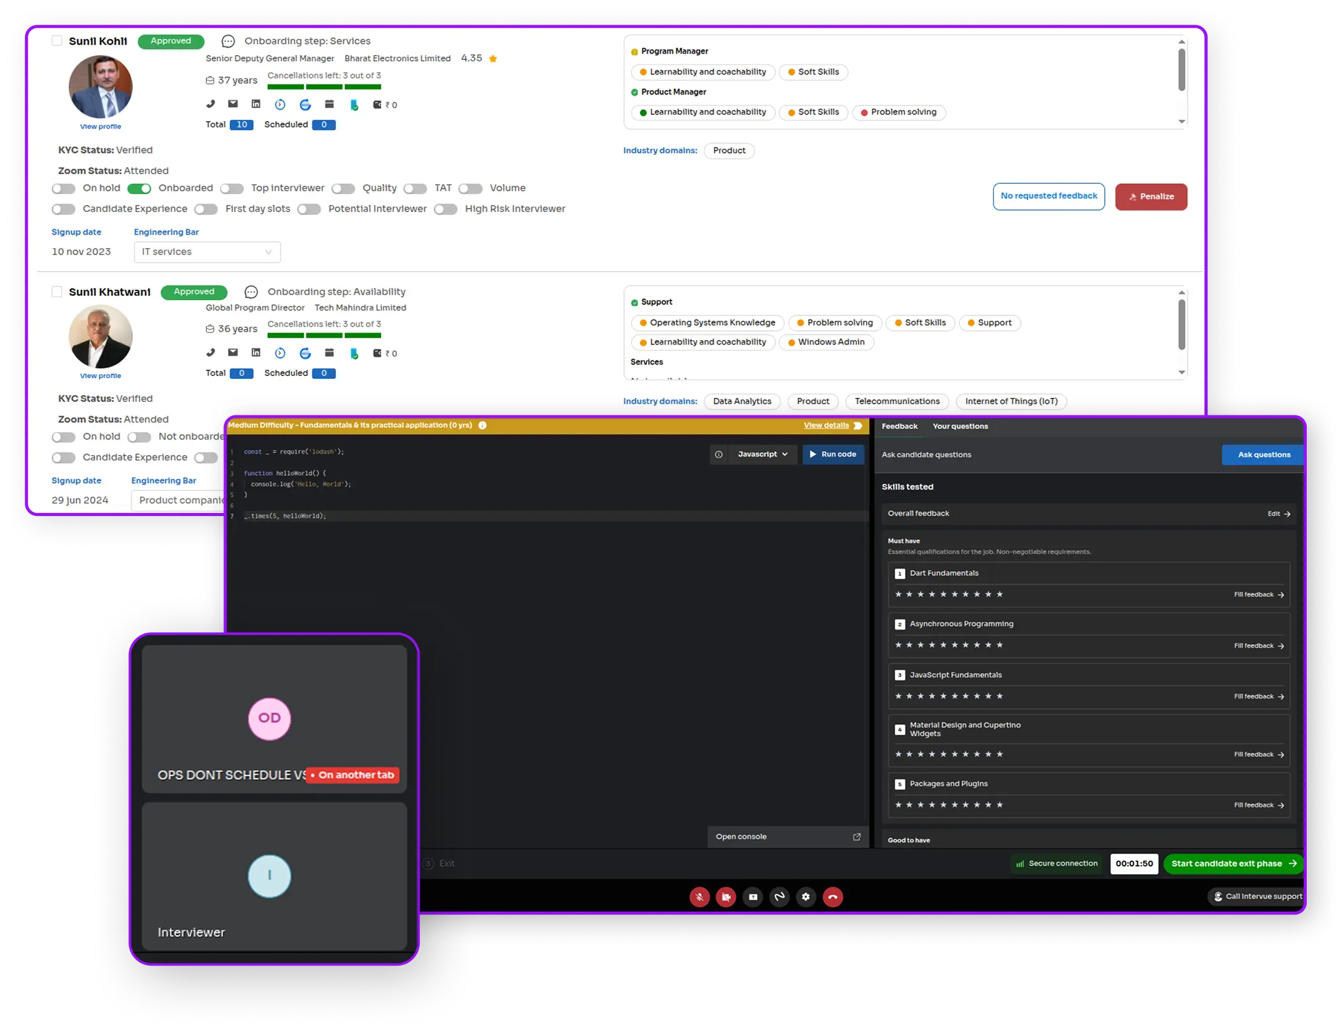Open the chat bubble icon beside Sunil Kohli's Approved badge

(228, 41)
